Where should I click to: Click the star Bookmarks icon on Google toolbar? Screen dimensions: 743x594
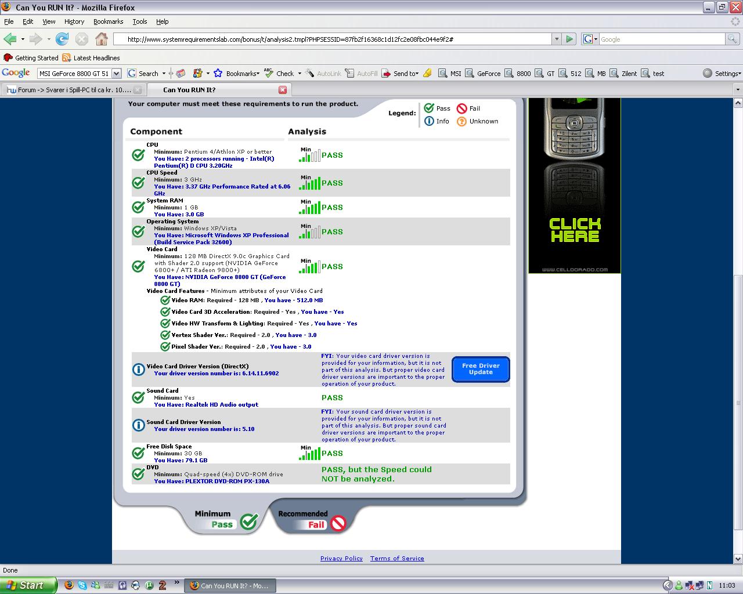pos(218,74)
